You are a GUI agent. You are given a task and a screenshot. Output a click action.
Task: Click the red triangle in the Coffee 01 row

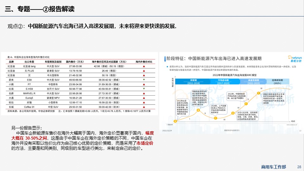[x=144, y=107]
